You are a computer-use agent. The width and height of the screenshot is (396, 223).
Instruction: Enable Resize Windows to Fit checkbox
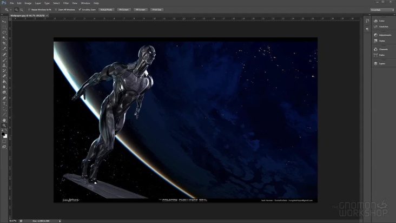tap(29, 10)
